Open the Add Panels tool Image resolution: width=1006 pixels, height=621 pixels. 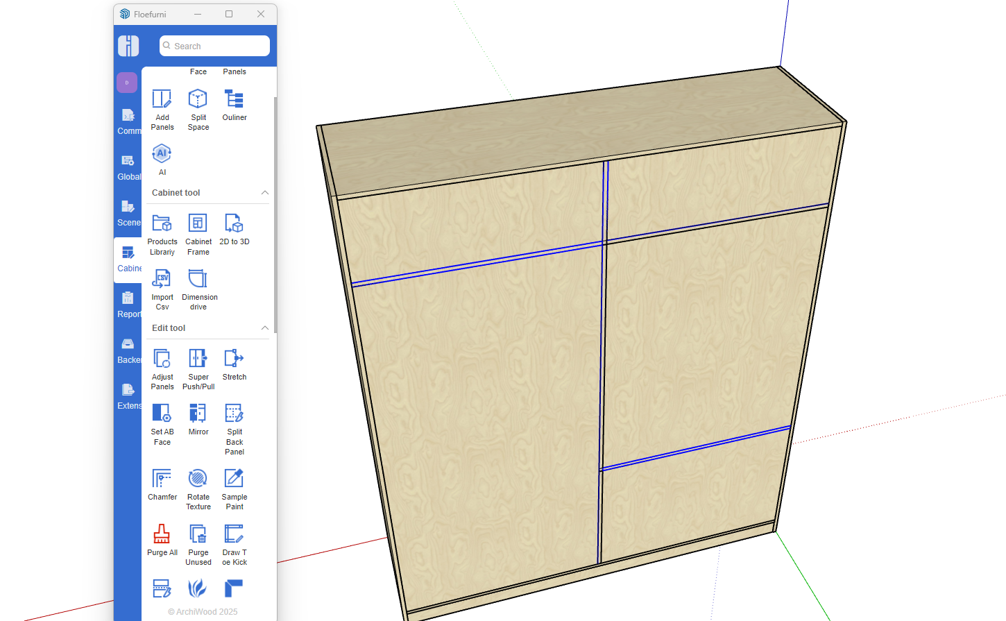point(162,99)
